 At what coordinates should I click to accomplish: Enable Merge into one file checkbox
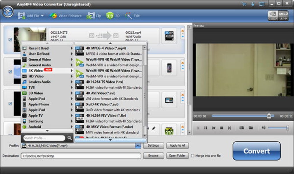click(x=193, y=156)
